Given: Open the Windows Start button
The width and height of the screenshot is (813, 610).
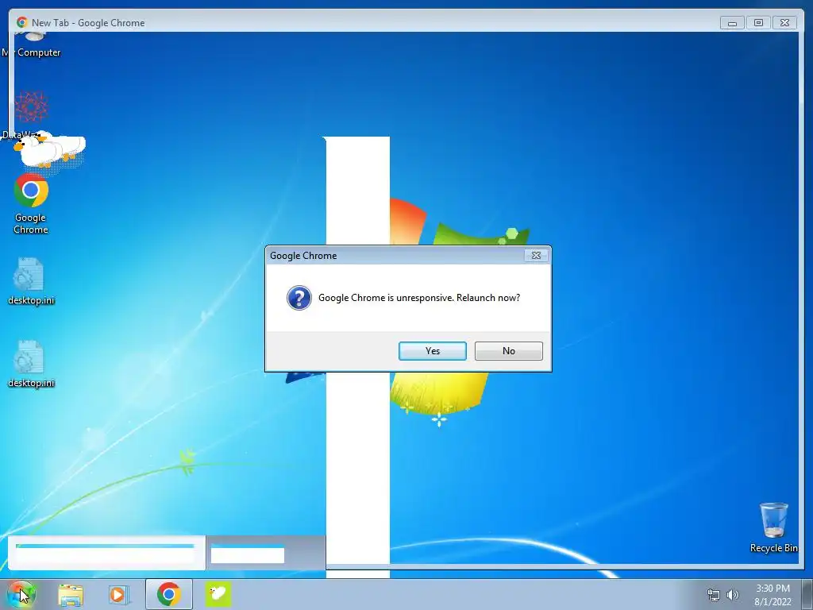Looking at the screenshot, I should [21, 594].
